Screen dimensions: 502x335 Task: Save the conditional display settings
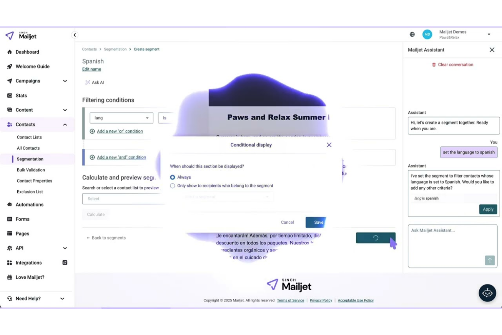316,222
